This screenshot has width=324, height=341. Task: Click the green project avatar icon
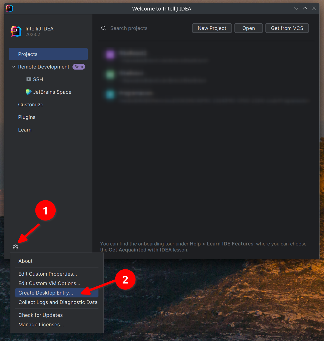pos(110,74)
